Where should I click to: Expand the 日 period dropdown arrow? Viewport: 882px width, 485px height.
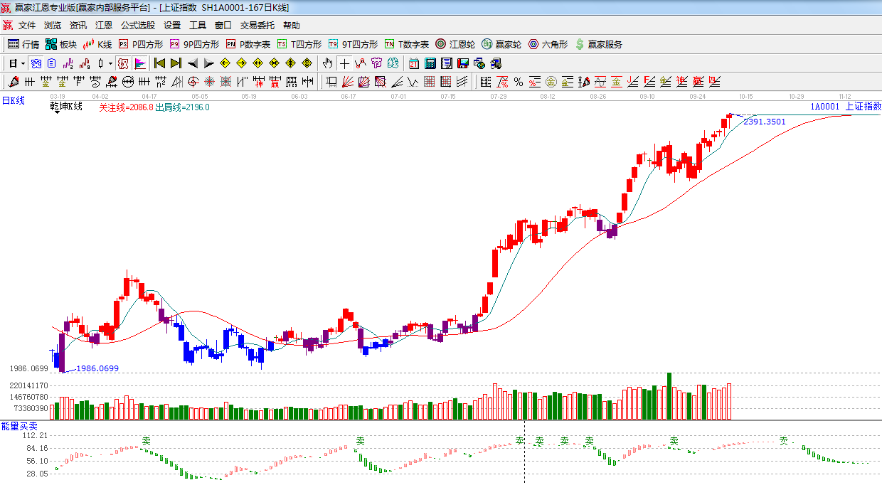[x=22, y=63]
